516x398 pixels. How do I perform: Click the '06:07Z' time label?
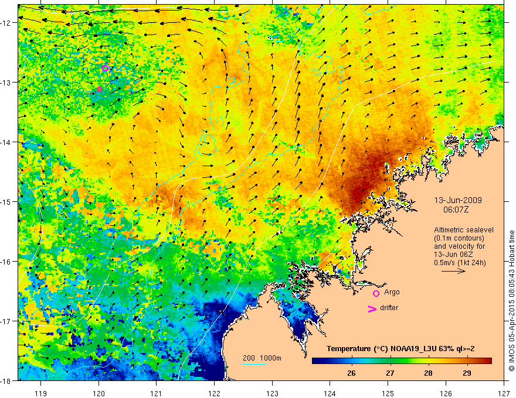pyautogui.click(x=456, y=210)
